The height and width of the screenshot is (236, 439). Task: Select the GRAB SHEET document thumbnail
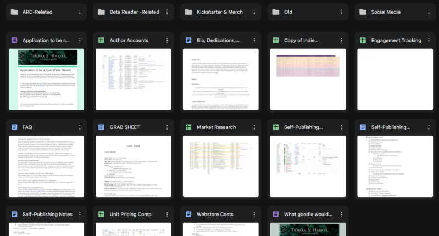pos(134,166)
